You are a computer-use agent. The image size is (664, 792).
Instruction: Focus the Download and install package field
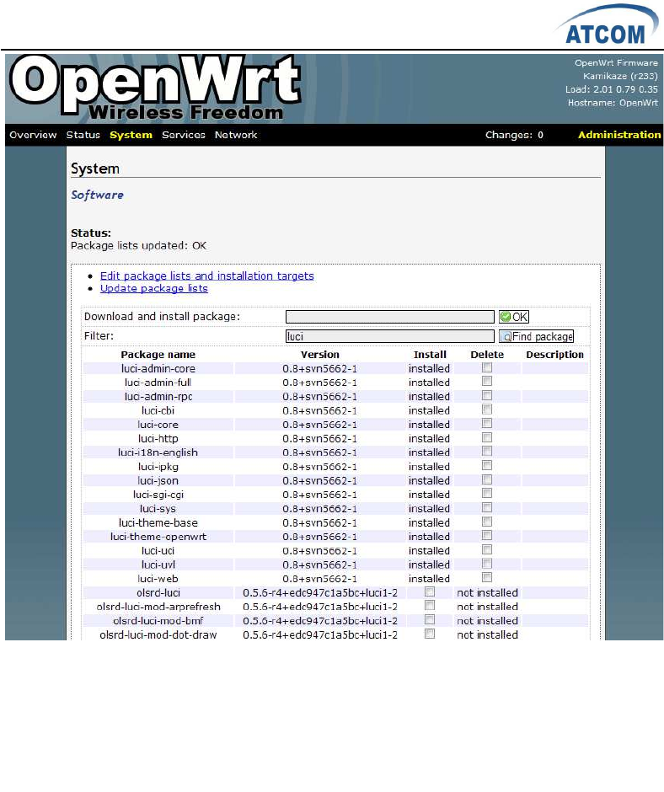click(389, 317)
